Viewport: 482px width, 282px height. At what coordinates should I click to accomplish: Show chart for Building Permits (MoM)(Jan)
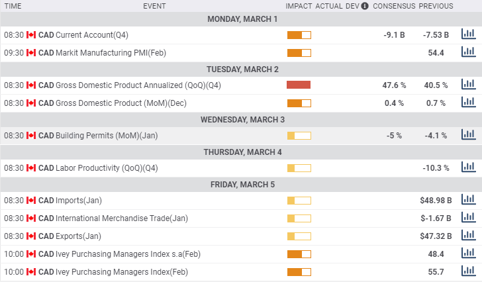[x=468, y=135]
